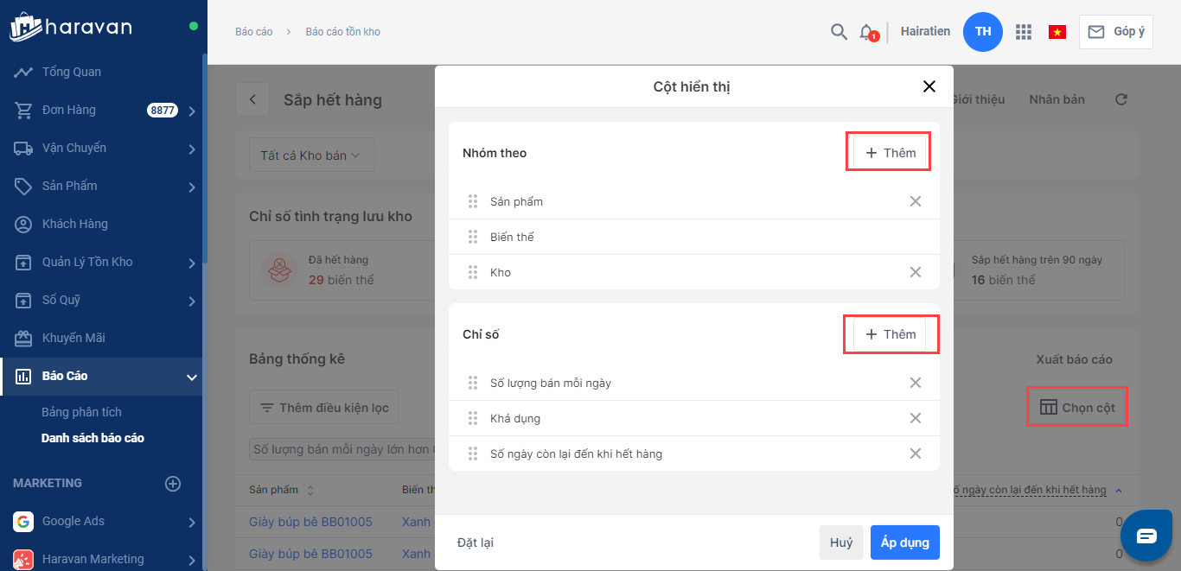The image size is (1181, 571).
Task: Grab the Khả dụng drag handle
Action: (473, 418)
